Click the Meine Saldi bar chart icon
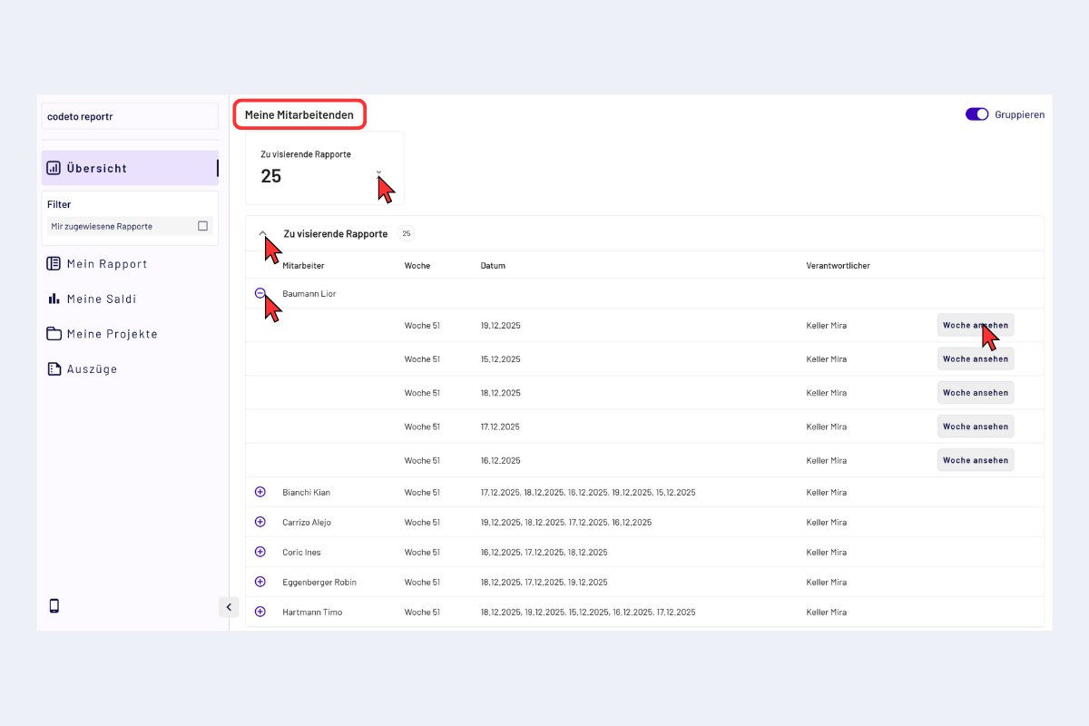This screenshot has width=1089, height=726. click(54, 299)
